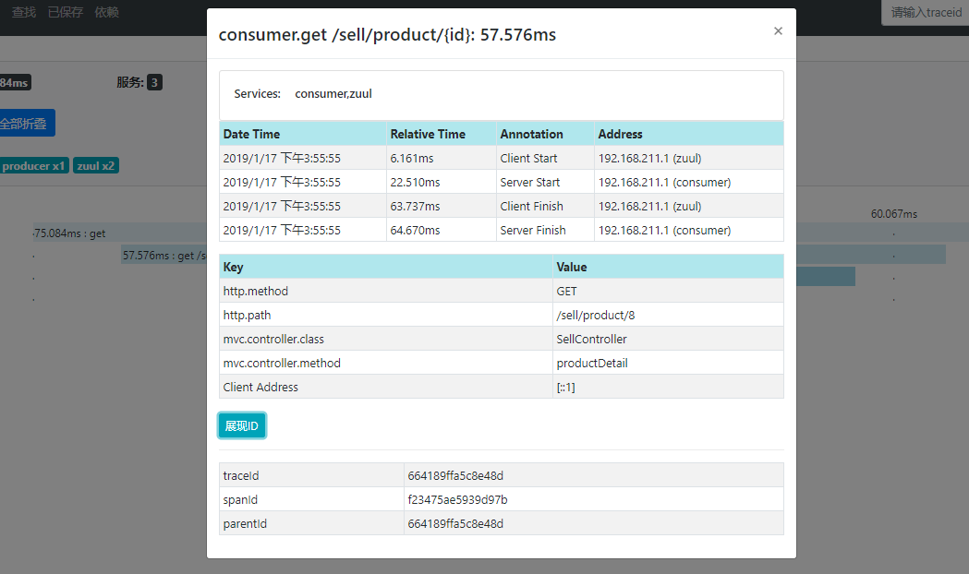
Task: Click the Relative Time column header
Action: coord(428,135)
